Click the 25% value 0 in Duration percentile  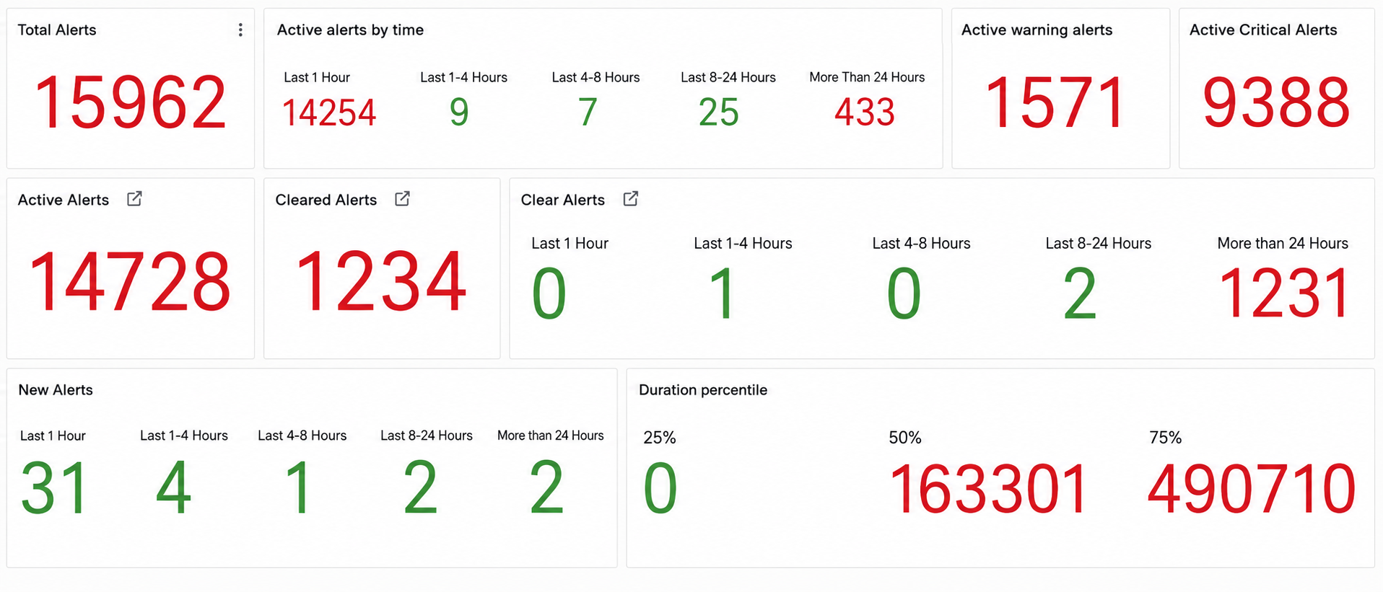pyautogui.click(x=660, y=490)
